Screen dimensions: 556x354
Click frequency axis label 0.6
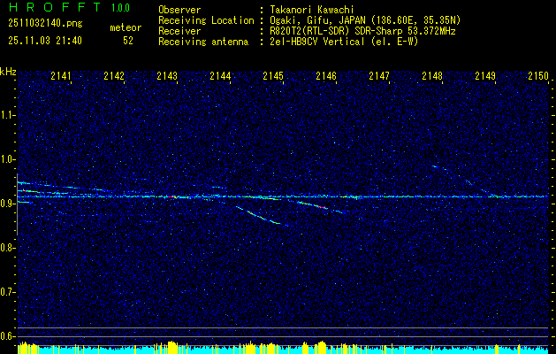[7, 336]
